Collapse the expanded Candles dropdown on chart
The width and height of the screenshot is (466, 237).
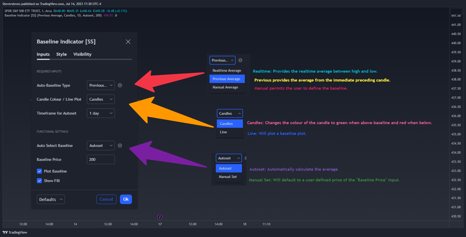tap(230, 113)
